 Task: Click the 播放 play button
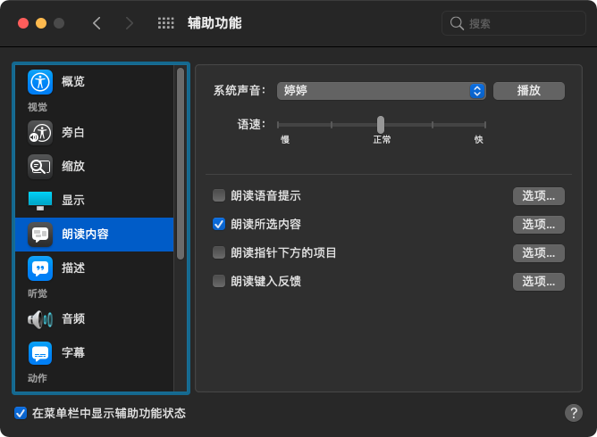click(x=529, y=90)
